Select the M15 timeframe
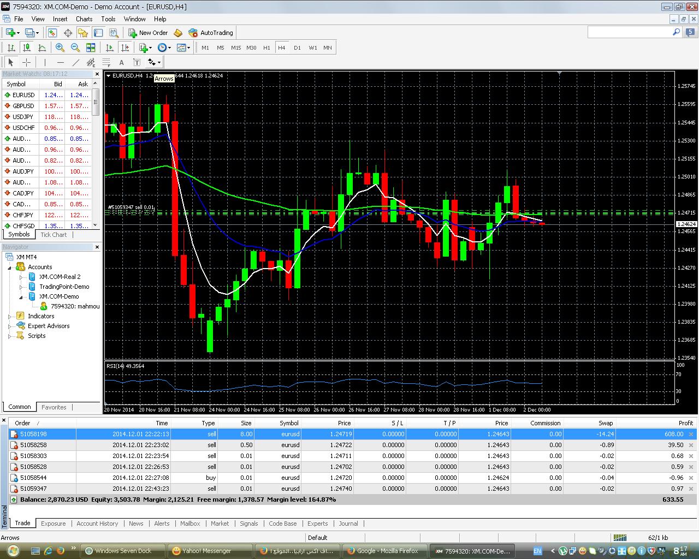Screen dimensions: 699x559 [x=236, y=47]
